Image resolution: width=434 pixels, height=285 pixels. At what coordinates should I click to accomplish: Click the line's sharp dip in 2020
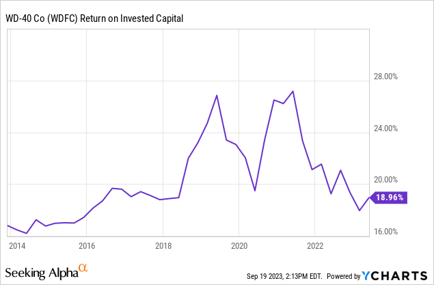click(255, 190)
